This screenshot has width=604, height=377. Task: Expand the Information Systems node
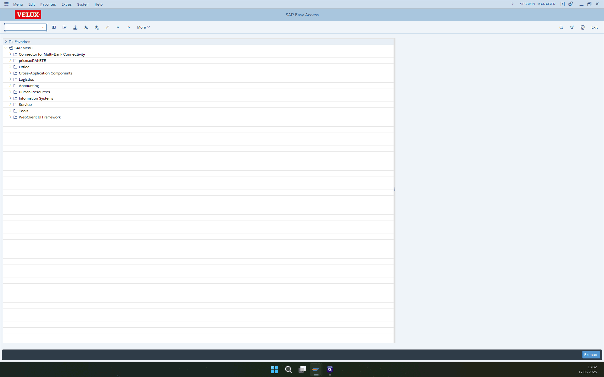(x=10, y=98)
